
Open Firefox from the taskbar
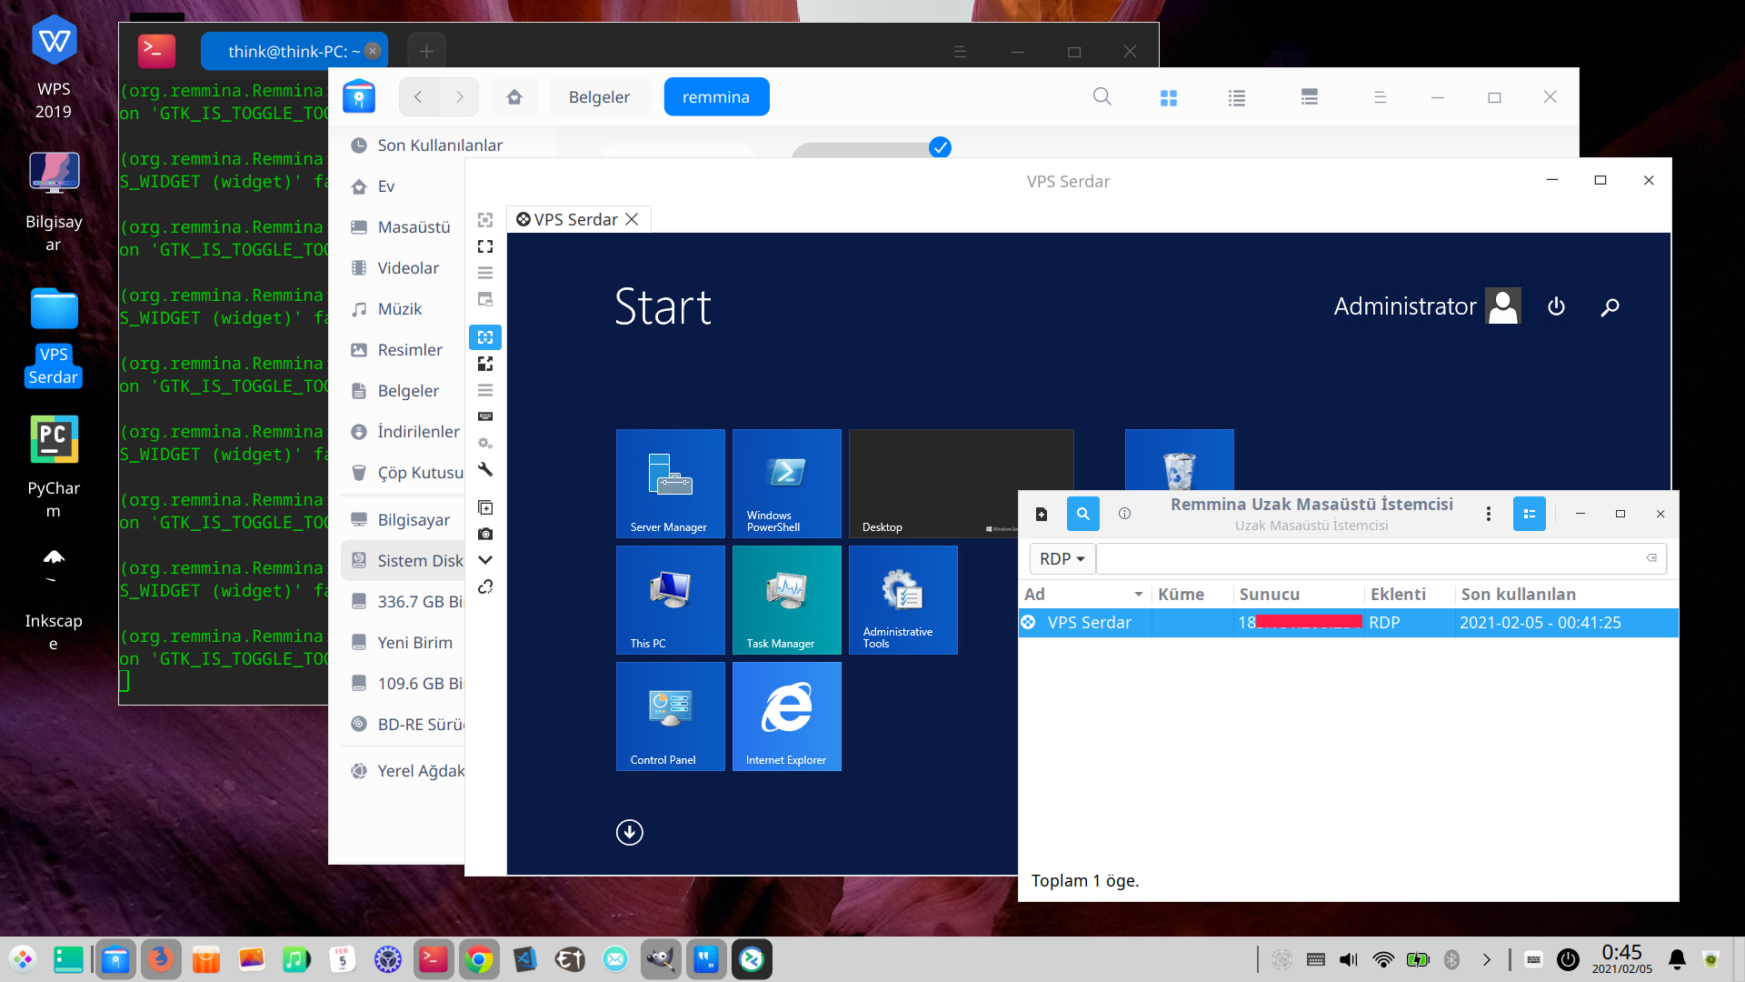(161, 959)
